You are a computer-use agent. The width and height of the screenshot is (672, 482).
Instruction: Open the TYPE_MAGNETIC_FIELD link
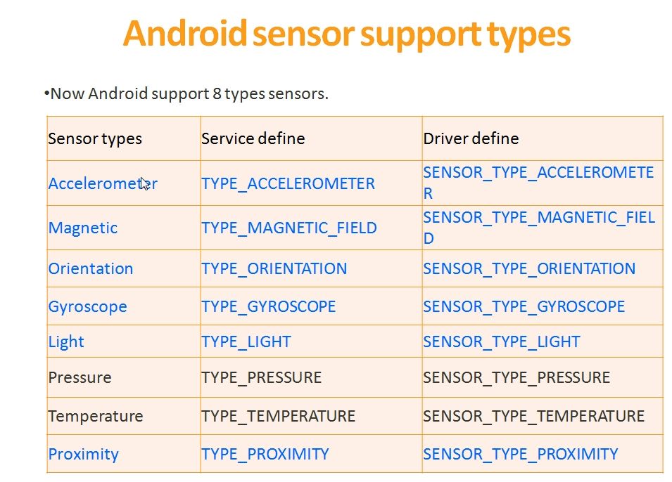[289, 228]
